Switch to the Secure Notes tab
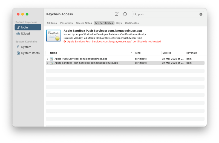219x143 pixels. click(x=84, y=23)
